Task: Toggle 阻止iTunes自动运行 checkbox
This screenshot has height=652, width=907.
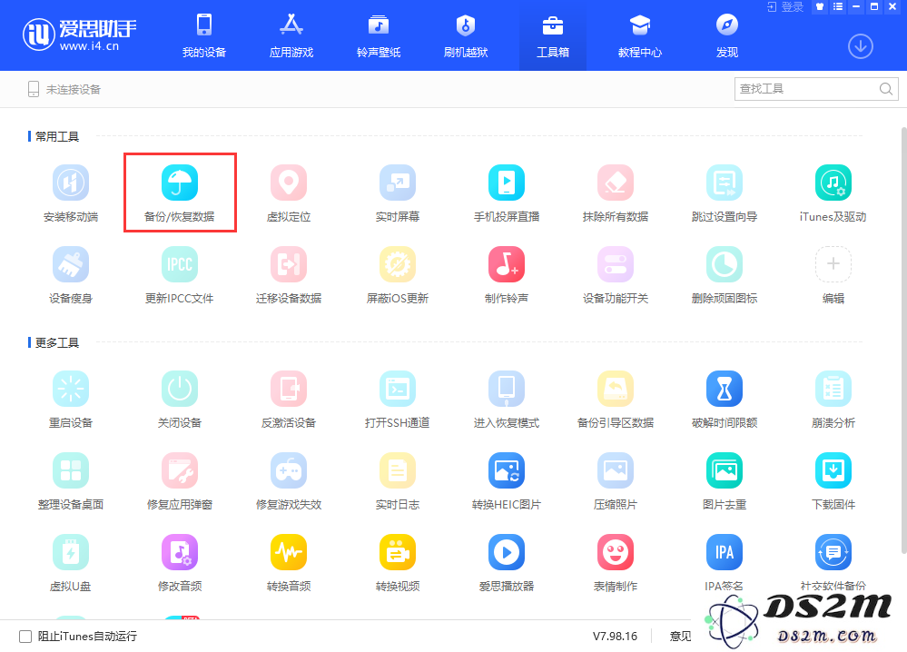Action: (25, 637)
